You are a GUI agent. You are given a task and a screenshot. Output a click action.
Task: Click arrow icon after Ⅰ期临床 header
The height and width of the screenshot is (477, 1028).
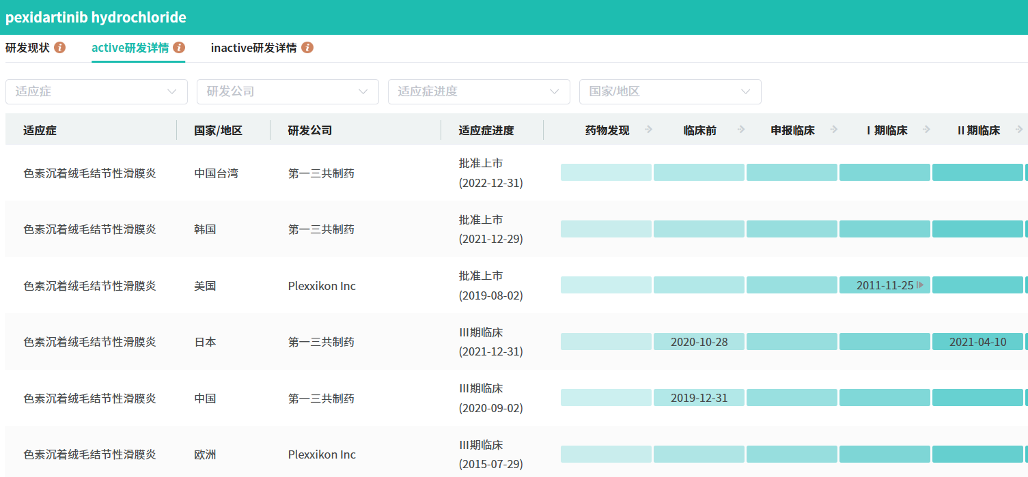927,130
